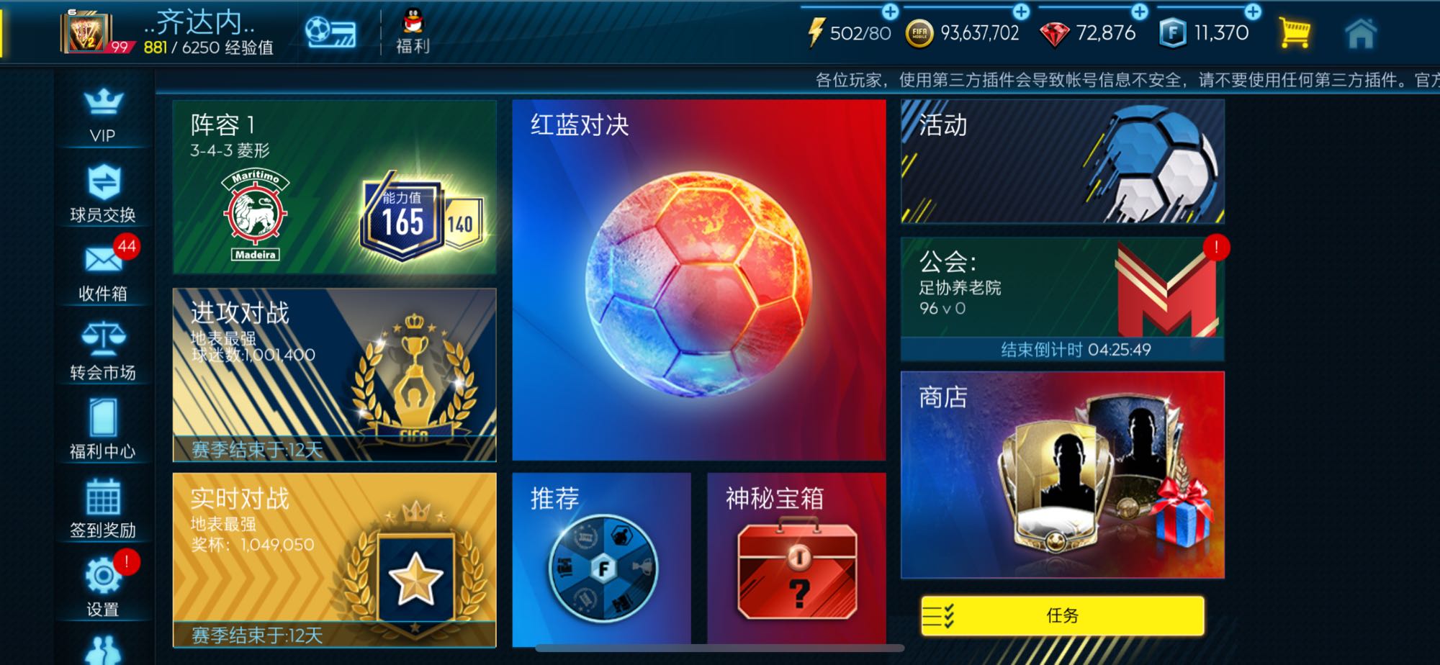Viewport: 1440px width, 665px height.
Task: Open the 神秘宝箱 mystery chest tile
Action: point(796,558)
